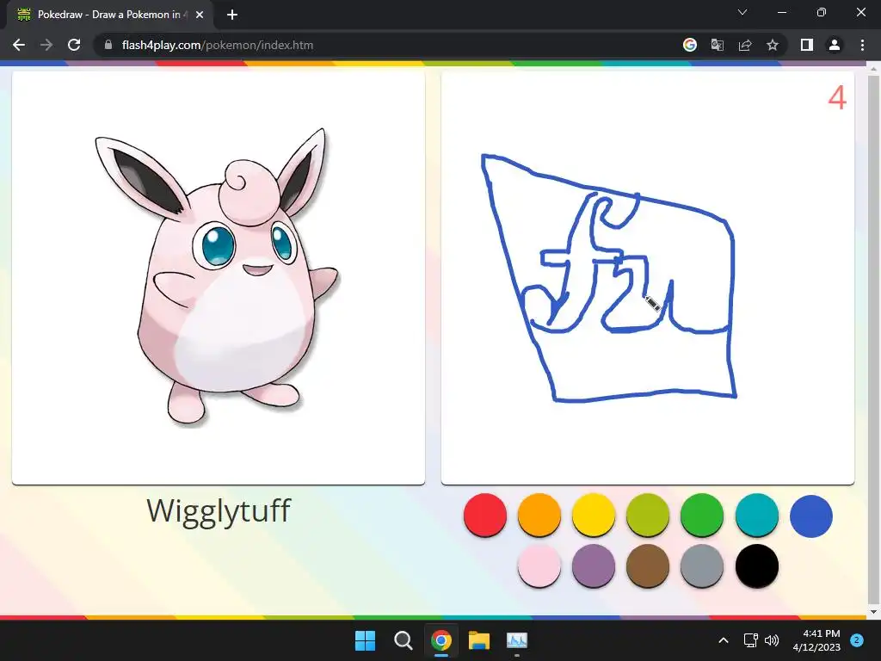The image size is (881, 661).
Task: Close the Pokedraw tab
Action: (x=200, y=15)
